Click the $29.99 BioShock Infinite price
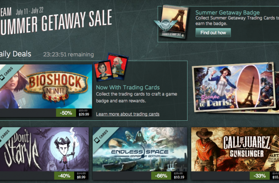Image resolution: width=279 pixels, height=183 pixels. (x=84, y=114)
